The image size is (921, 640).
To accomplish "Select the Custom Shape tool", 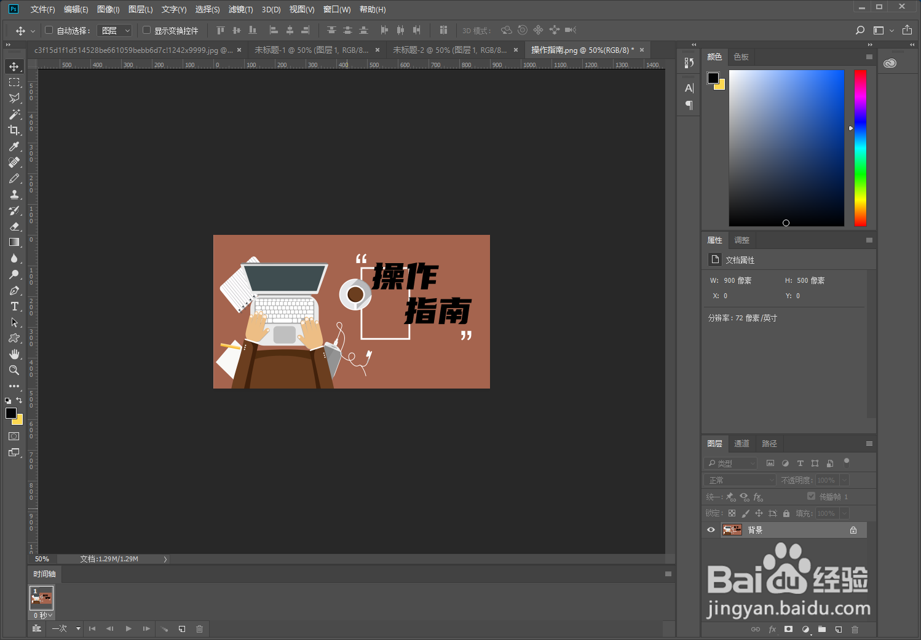I will coord(14,338).
